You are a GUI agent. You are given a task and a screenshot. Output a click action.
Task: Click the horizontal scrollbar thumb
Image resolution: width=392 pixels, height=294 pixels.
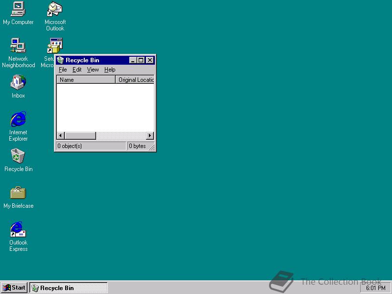click(x=80, y=136)
